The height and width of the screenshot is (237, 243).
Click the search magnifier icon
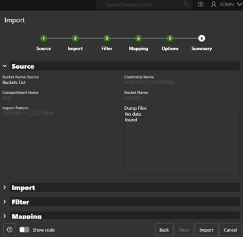tap(186, 4)
